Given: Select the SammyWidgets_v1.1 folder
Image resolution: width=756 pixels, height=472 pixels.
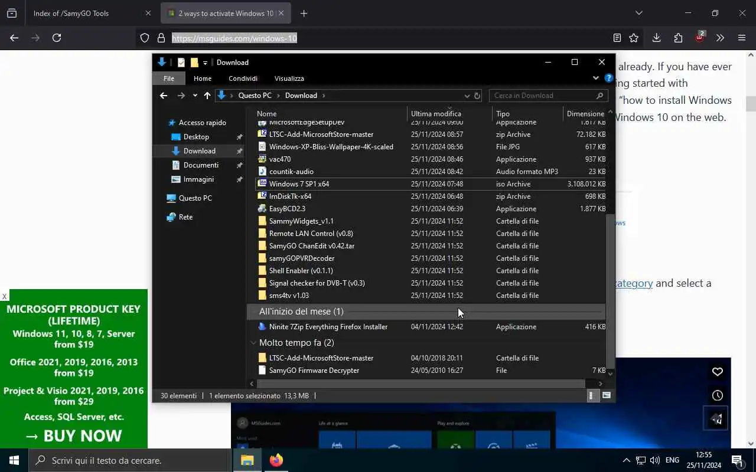Looking at the screenshot, I should point(431,221).
